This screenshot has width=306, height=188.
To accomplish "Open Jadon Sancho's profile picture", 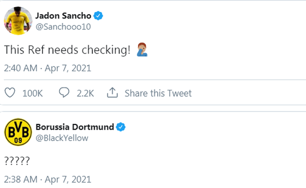I will 18,21.
